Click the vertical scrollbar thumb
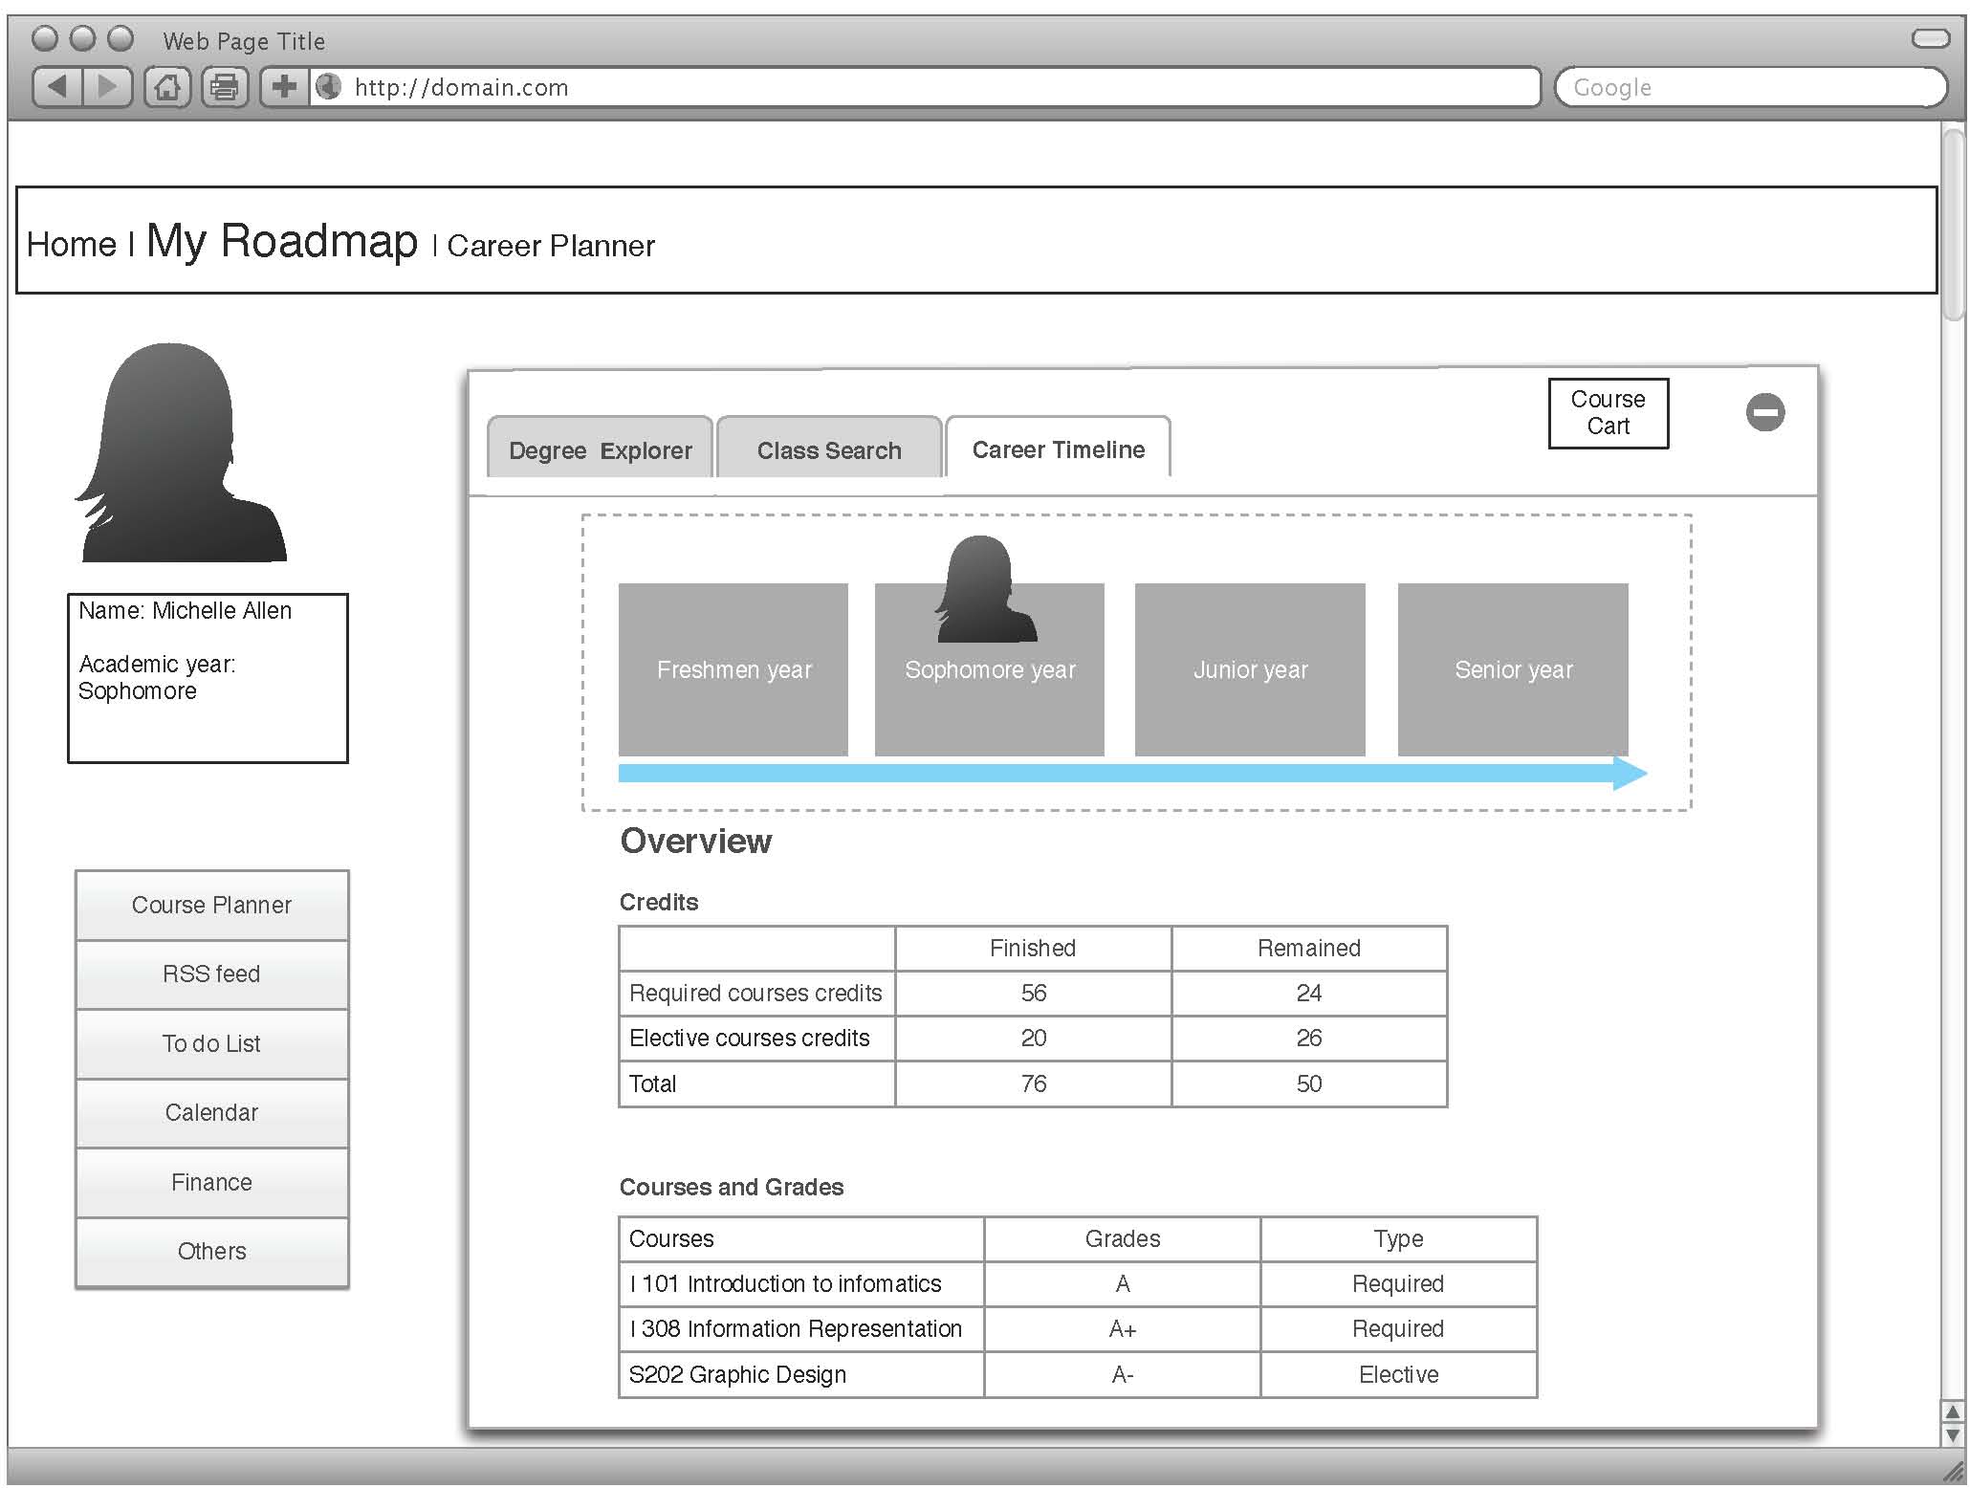1970x1488 pixels. (1953, 225)
